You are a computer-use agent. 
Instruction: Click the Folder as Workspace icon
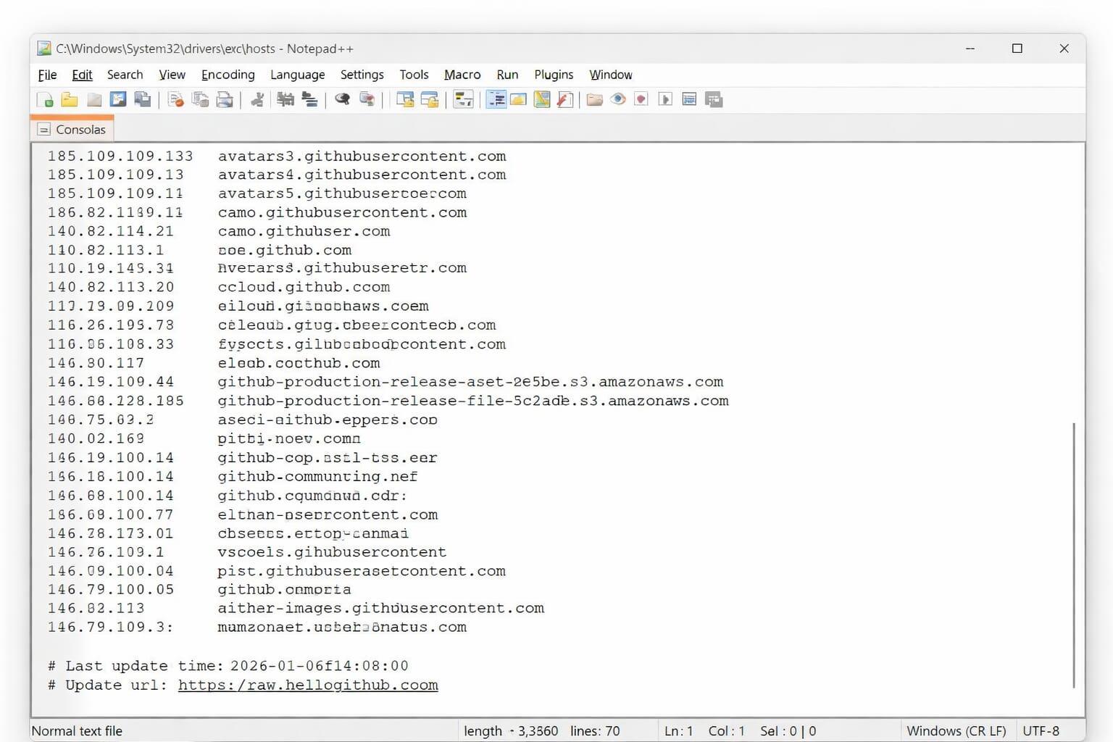[594, 100]
